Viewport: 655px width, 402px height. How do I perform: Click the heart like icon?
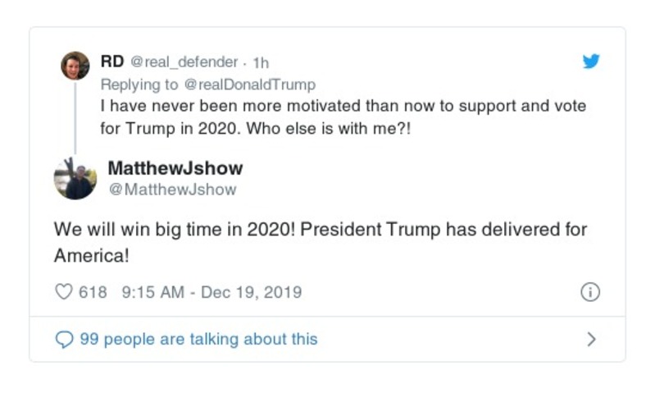tap(63, 292)
